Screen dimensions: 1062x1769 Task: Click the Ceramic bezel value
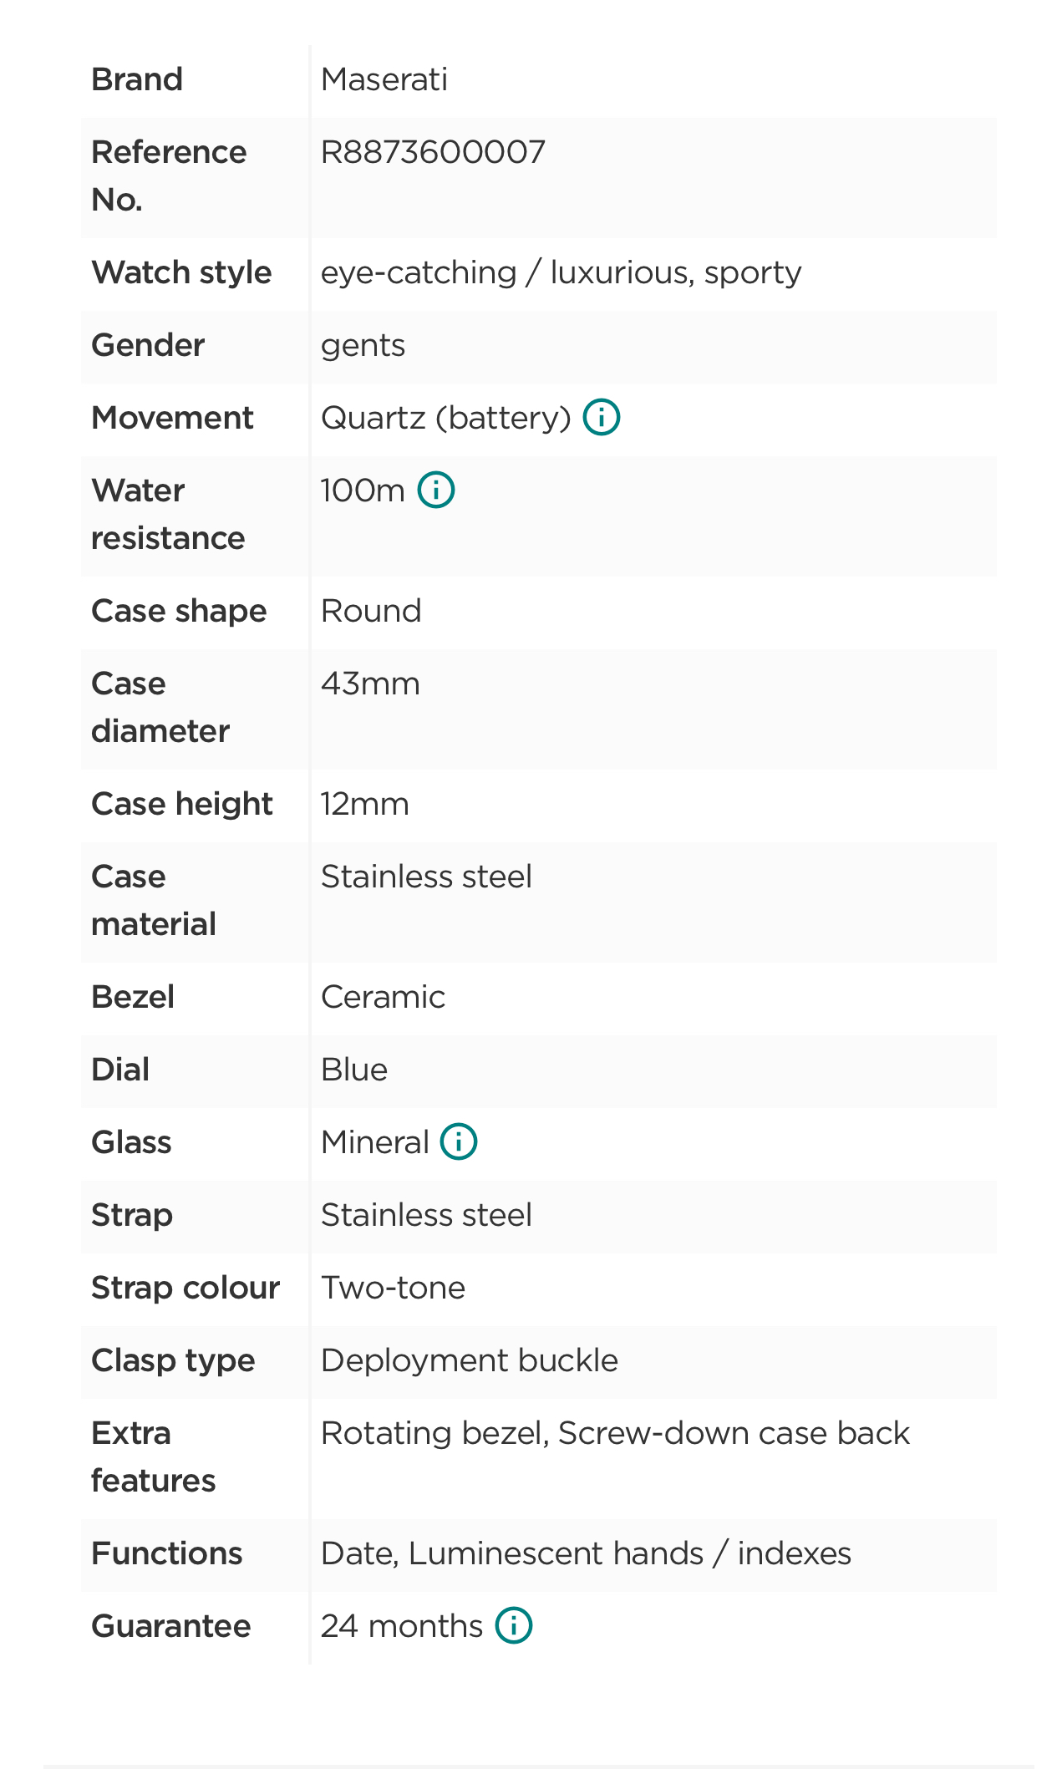[x=383, y=997]
